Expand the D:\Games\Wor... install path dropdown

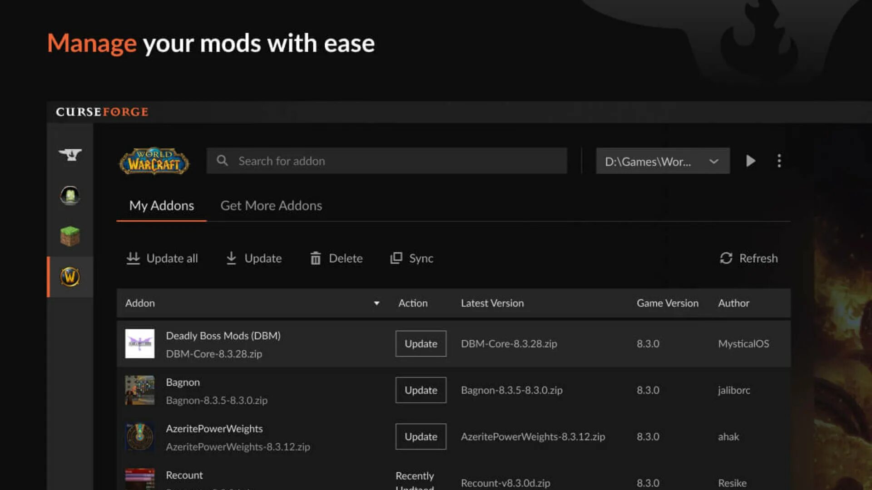tap(663, 161)
